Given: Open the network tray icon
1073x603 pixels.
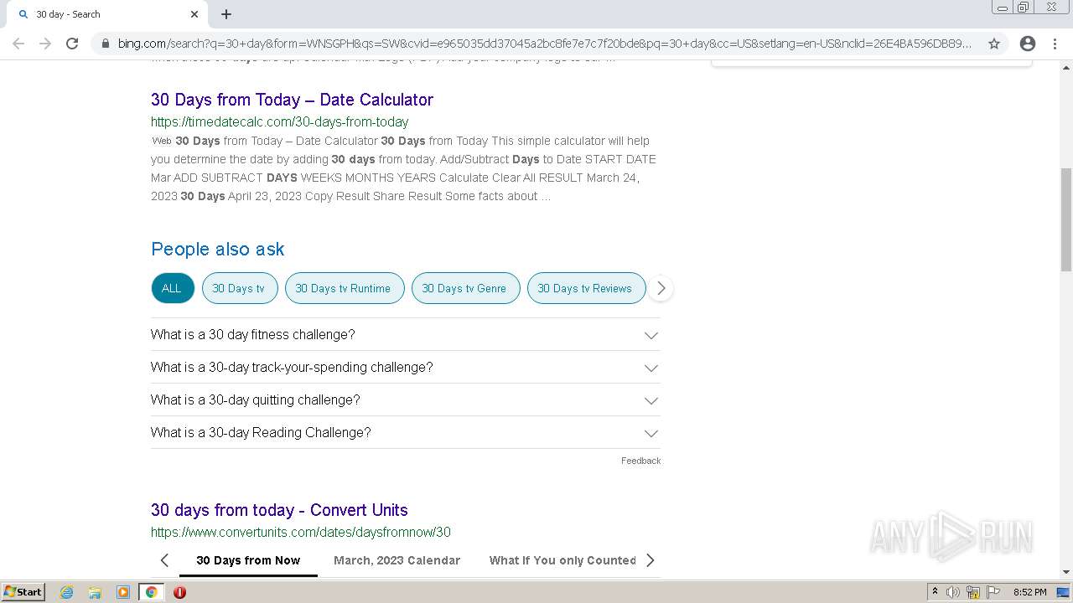Looking at the screenshot, I should click(x=973, y=592).
